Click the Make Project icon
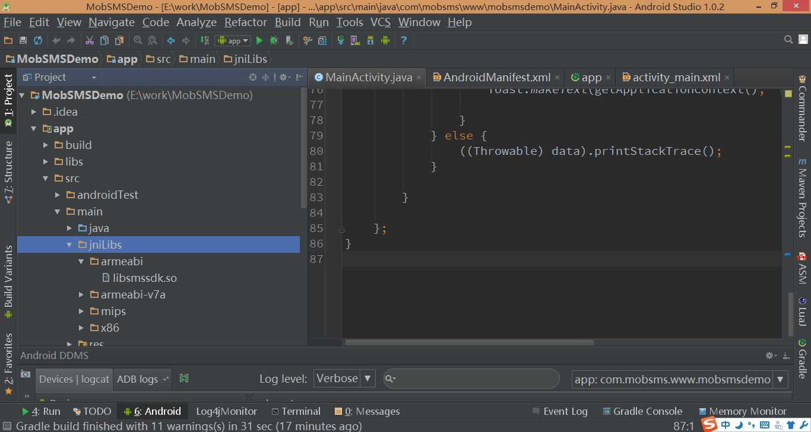 (x=205, y=40)
